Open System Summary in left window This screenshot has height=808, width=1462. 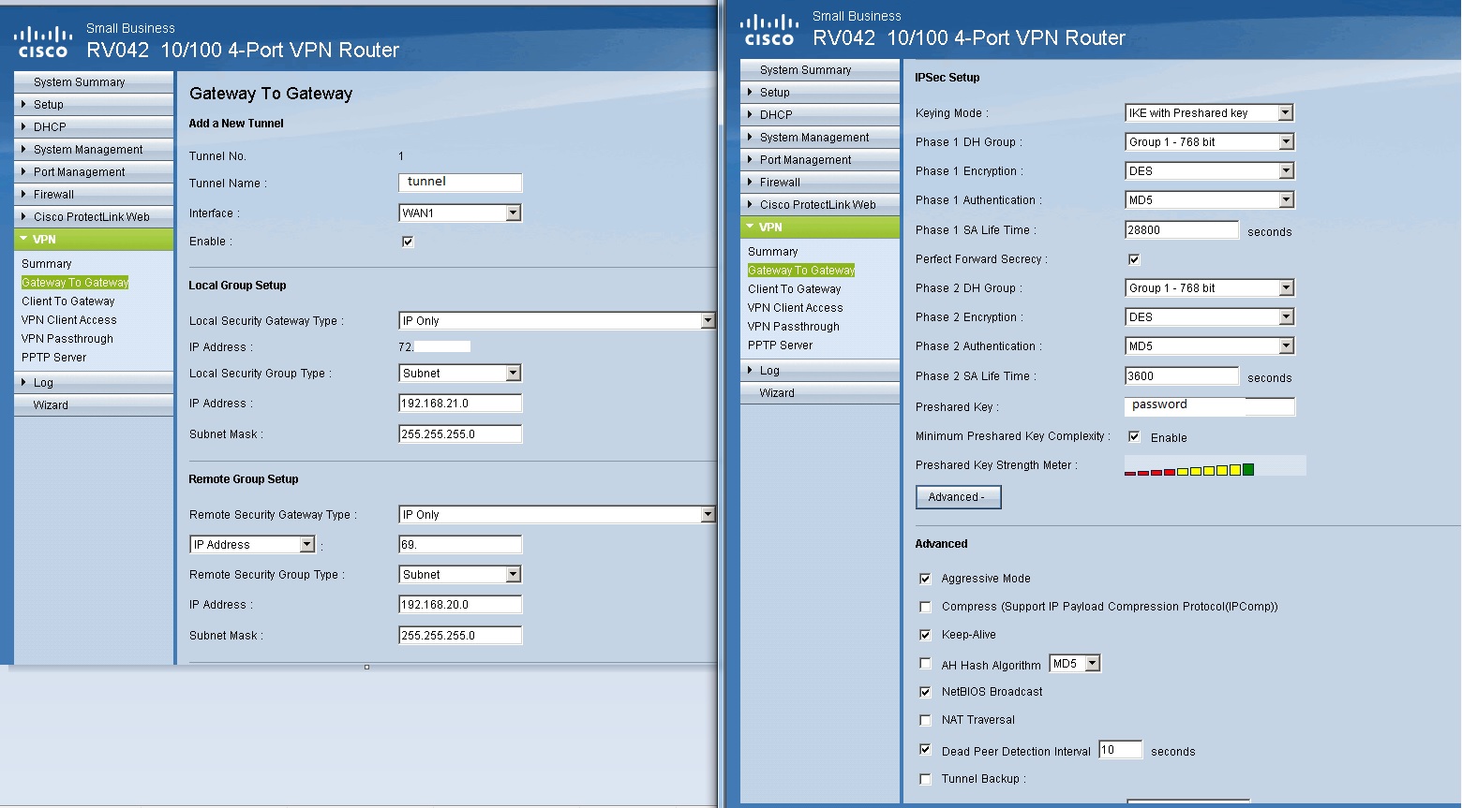[94, 81]
